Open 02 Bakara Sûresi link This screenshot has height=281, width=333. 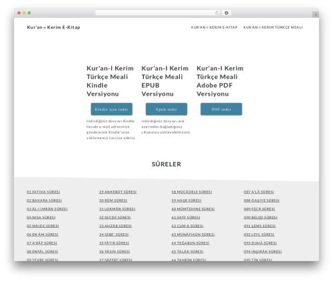[x=44, y=201]
